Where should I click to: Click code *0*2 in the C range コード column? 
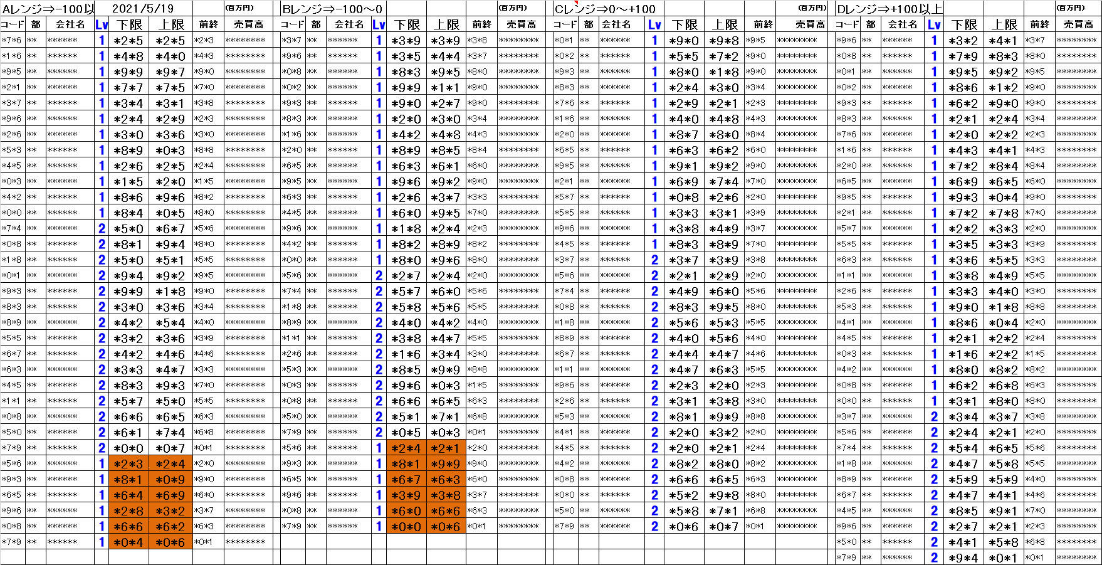pyautogui.click(x=564, y=56)
